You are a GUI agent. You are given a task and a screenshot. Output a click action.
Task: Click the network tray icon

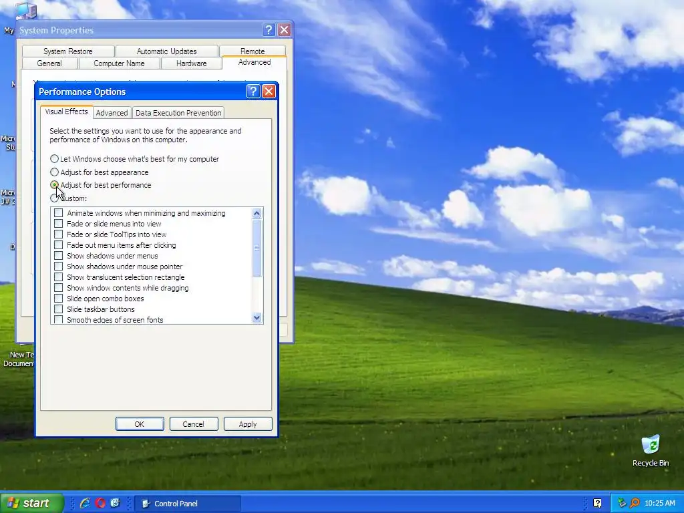point(622,504)
